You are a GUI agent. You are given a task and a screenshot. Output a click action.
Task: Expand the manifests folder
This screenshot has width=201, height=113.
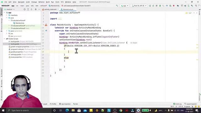click(x=7, y=15)
